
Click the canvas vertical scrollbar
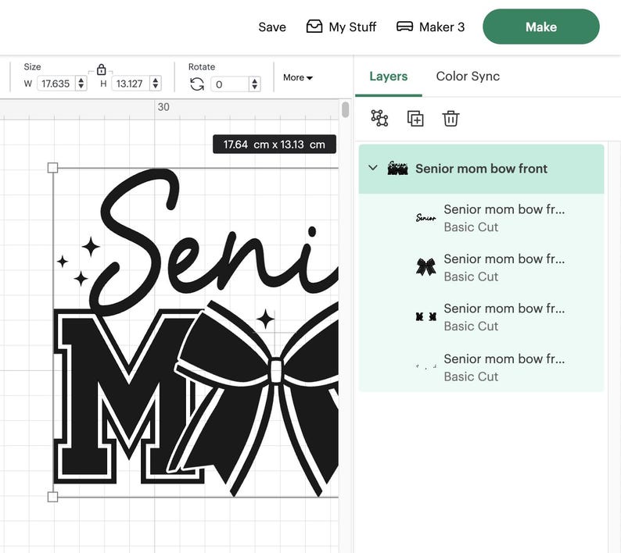tap(346, 109)
